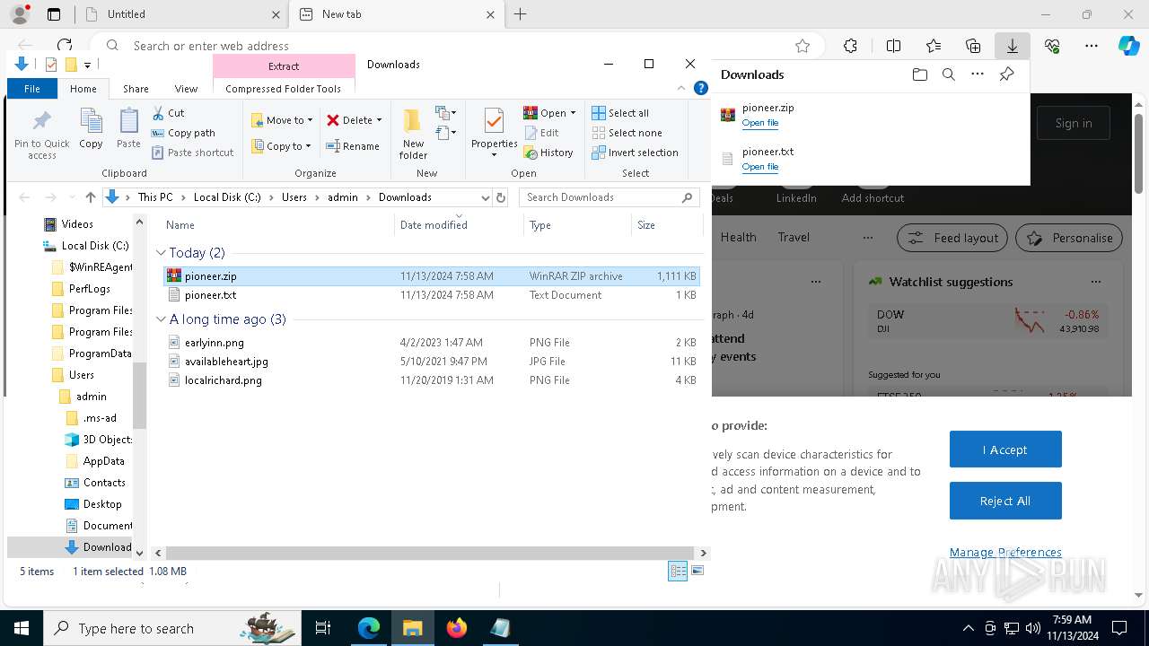The image size is (1149, 646).
Task: Click the Rename ribbon button
Action: pos(353,146)
